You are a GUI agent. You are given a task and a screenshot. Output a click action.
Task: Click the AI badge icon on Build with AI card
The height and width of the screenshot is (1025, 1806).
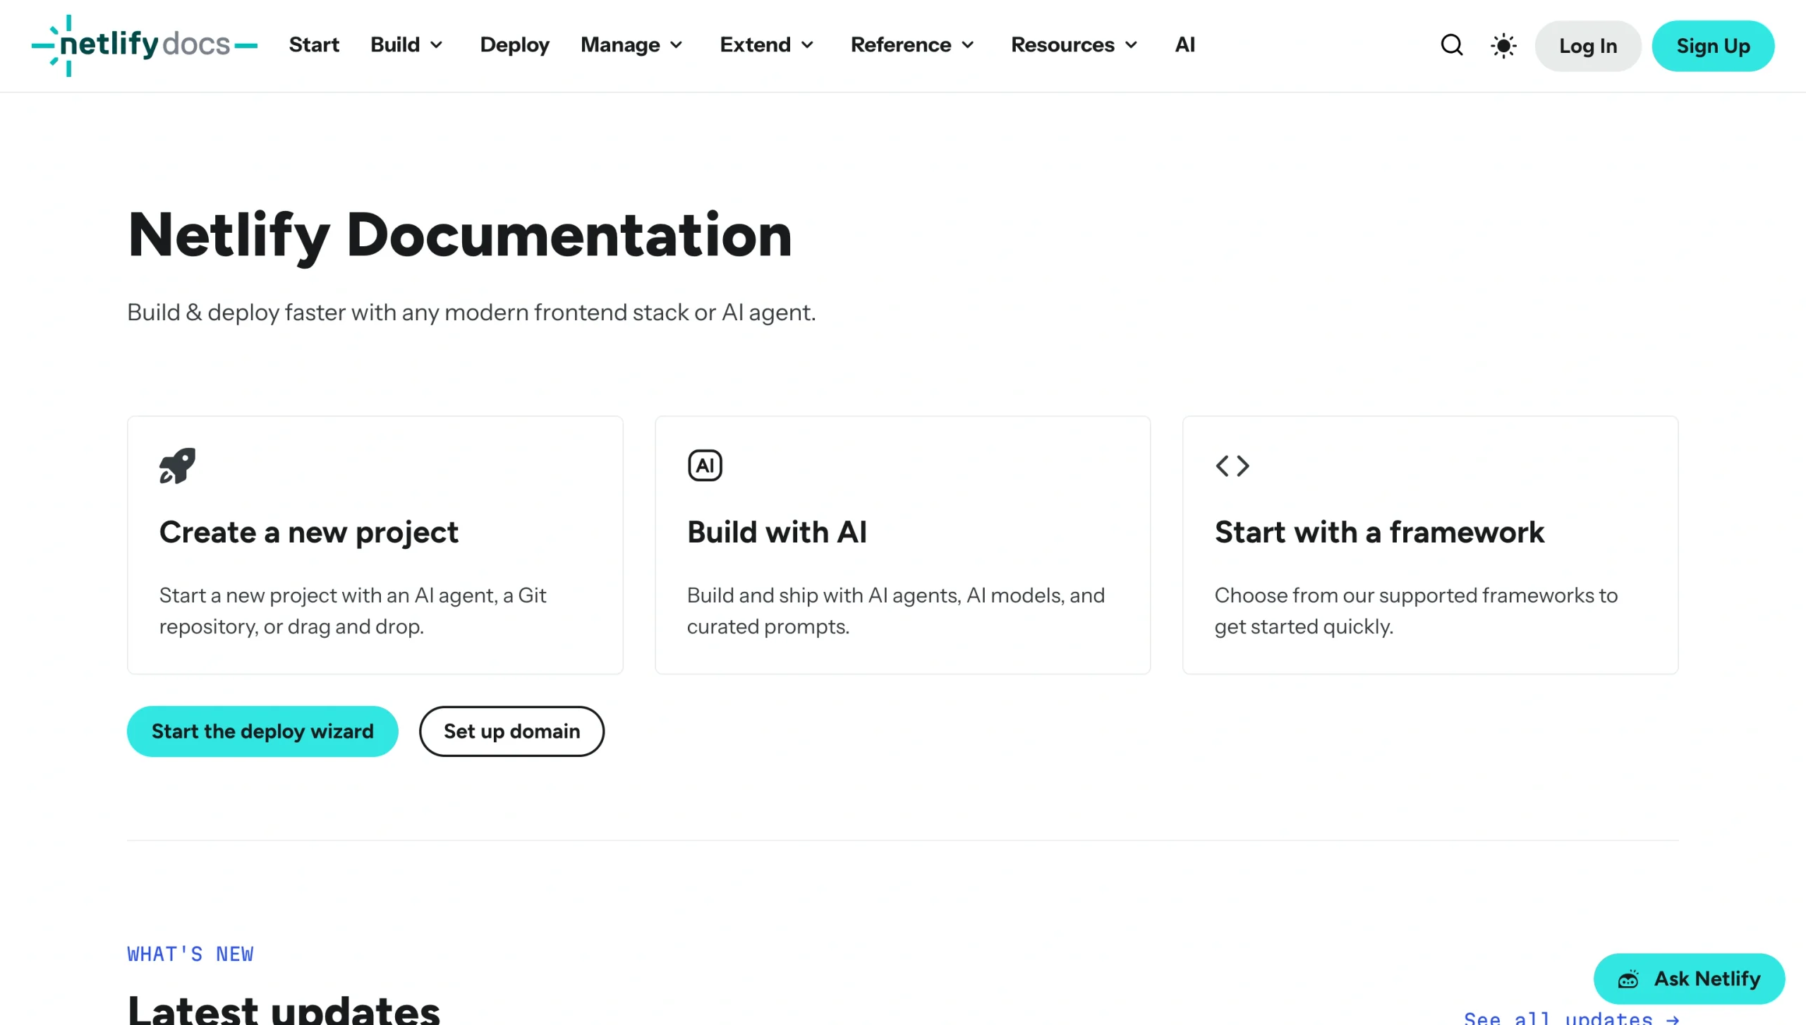click(705, 466)
